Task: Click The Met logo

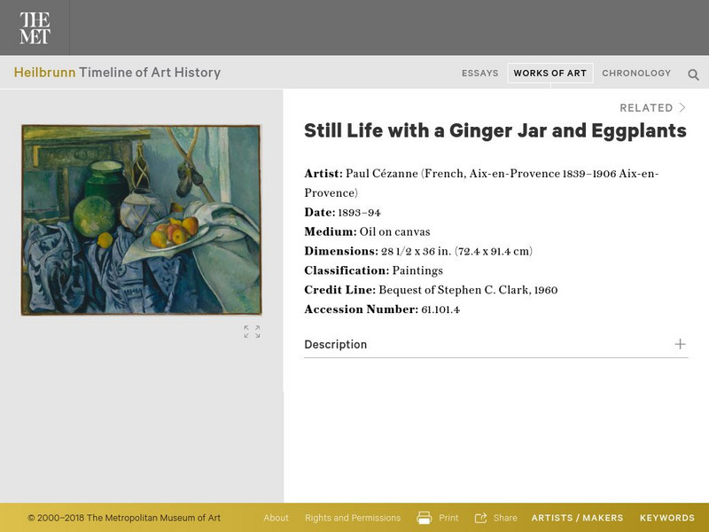Action: click(35, 27)
